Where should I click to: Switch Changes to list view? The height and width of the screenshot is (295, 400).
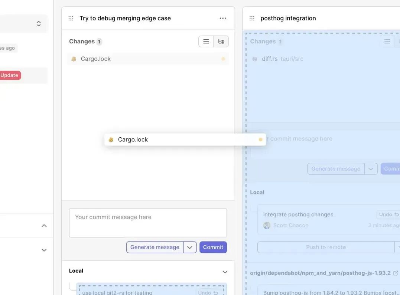(206, 41)
